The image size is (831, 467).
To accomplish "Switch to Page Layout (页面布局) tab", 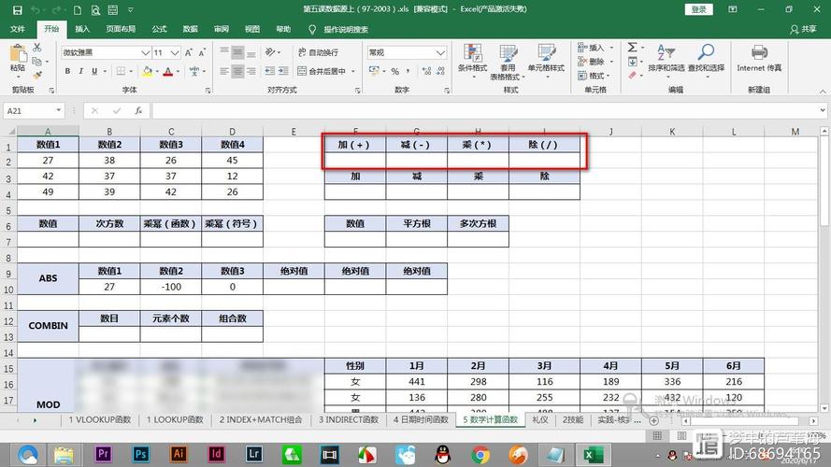I will [x=121, y=29].
